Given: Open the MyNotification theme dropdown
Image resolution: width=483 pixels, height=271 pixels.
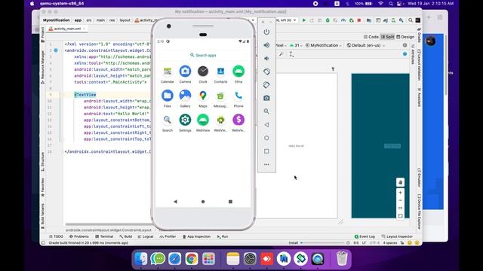Looking at the screenshot, I should pos(324,45).
